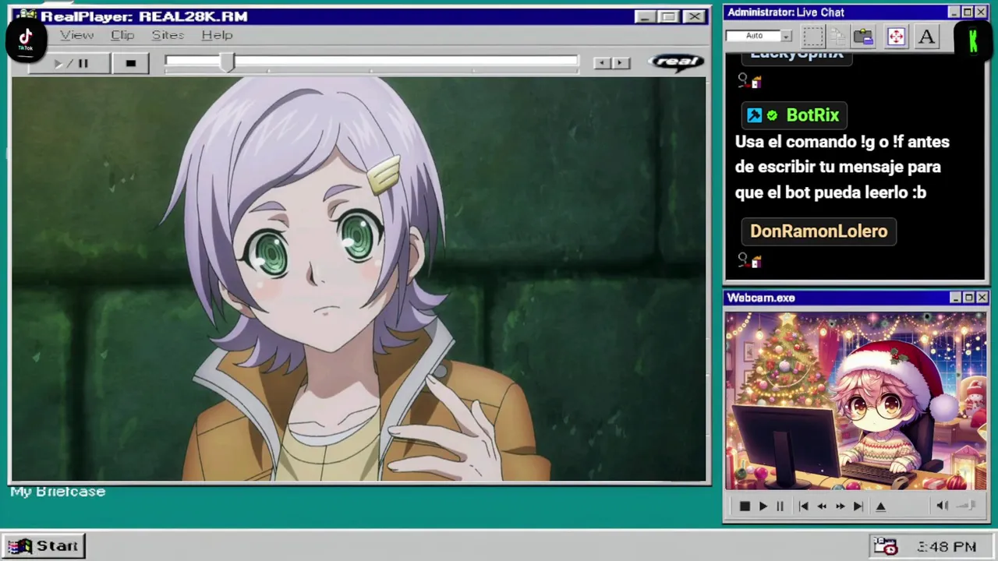Click the badge icons under DonRamonLolero
998x561 pixels.
click(x=749, y=259)
